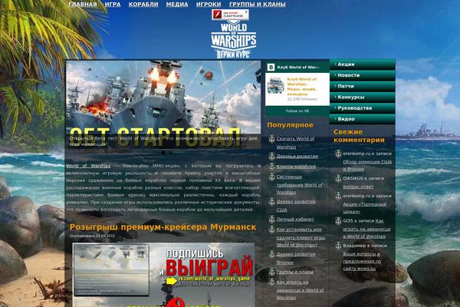
Task: Open ИГРОКИ in the top navigation
Action: [209, 5]
